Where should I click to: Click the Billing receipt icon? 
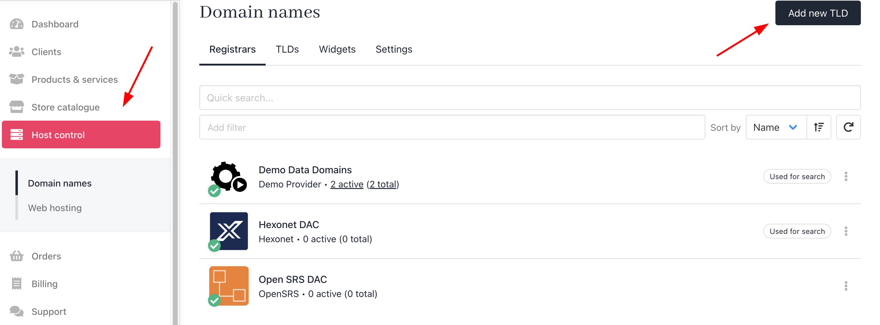[x=16, y=283]
